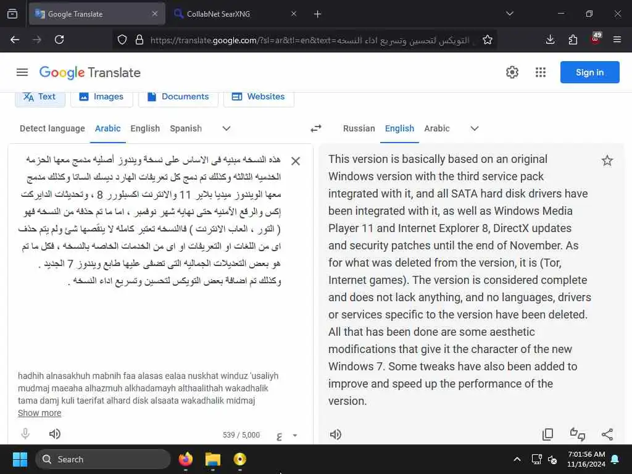Open Firefox from the taskbar
Viewport: 632px width, 474px height.
click(186, 459)
